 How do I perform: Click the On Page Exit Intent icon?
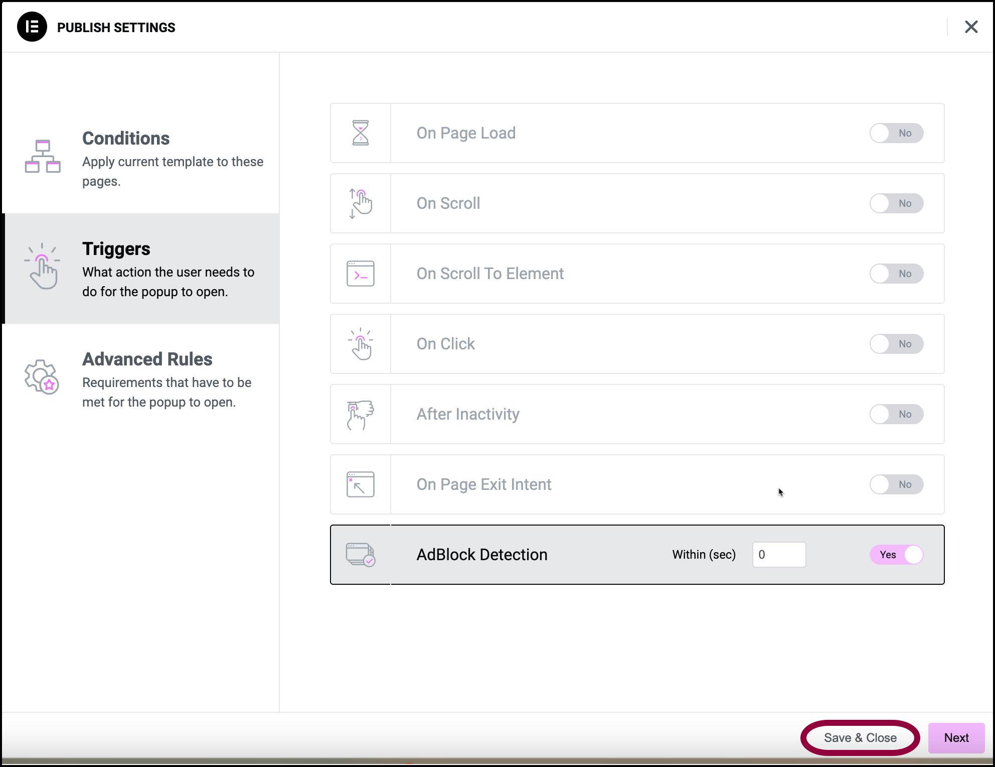point(361,484)
